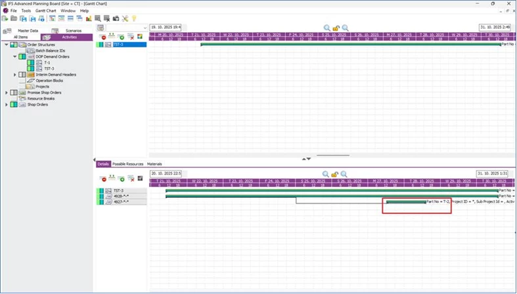
Task: Open the Gantt Chart menu
Action: 46,11
